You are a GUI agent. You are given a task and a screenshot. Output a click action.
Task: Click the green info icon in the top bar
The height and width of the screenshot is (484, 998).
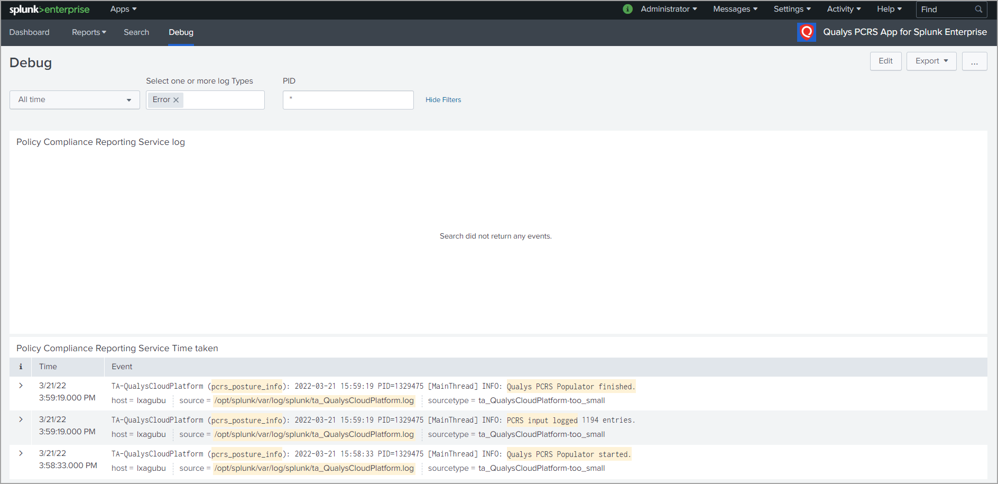[x=627, y=9]
